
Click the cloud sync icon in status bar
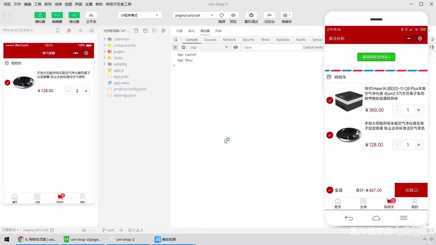point(121,230)
